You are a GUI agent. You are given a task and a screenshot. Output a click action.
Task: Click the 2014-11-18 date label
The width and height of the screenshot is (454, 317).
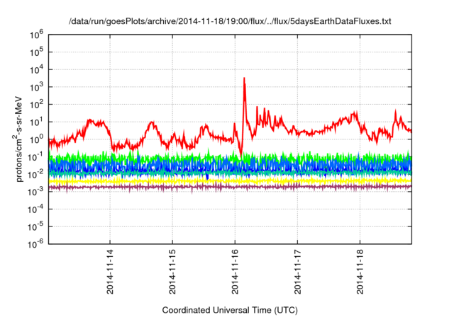pyautogui.click(x=360, y=272)
